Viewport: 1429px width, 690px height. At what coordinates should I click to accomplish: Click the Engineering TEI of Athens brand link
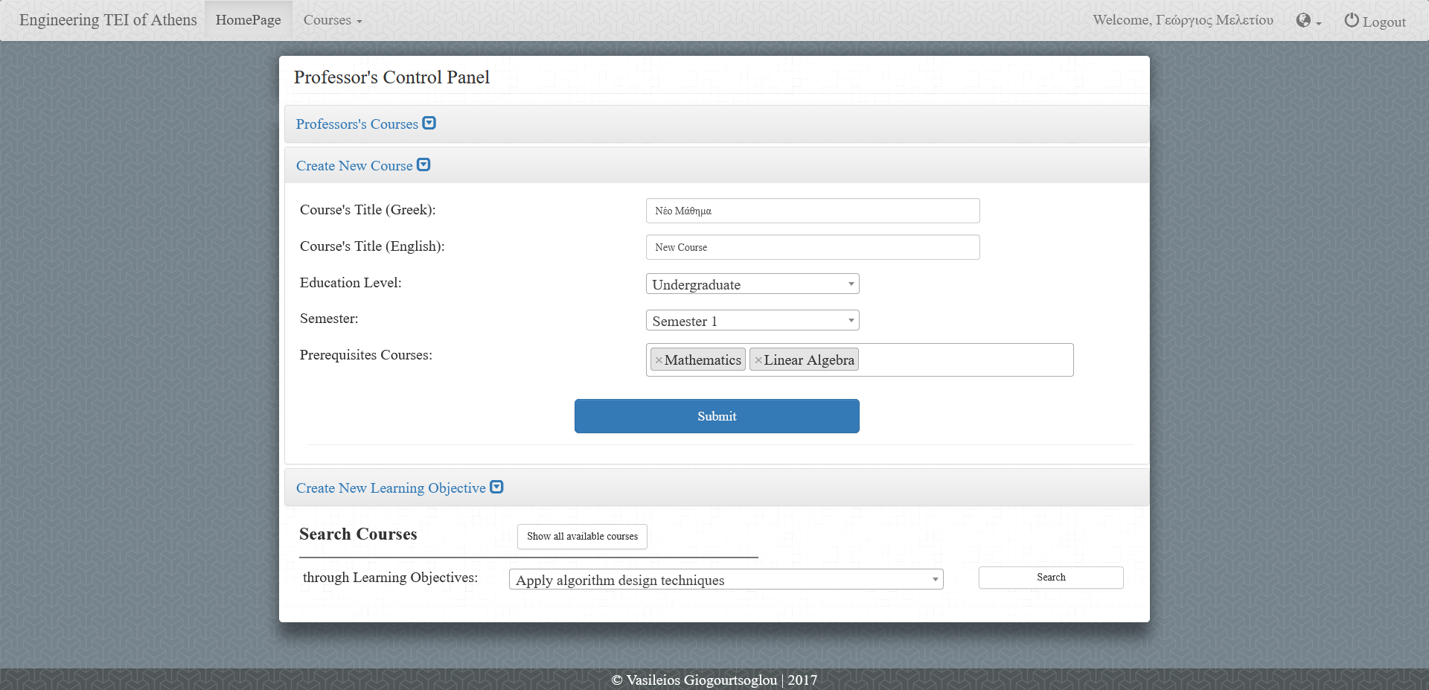click(x=108, y=20)
